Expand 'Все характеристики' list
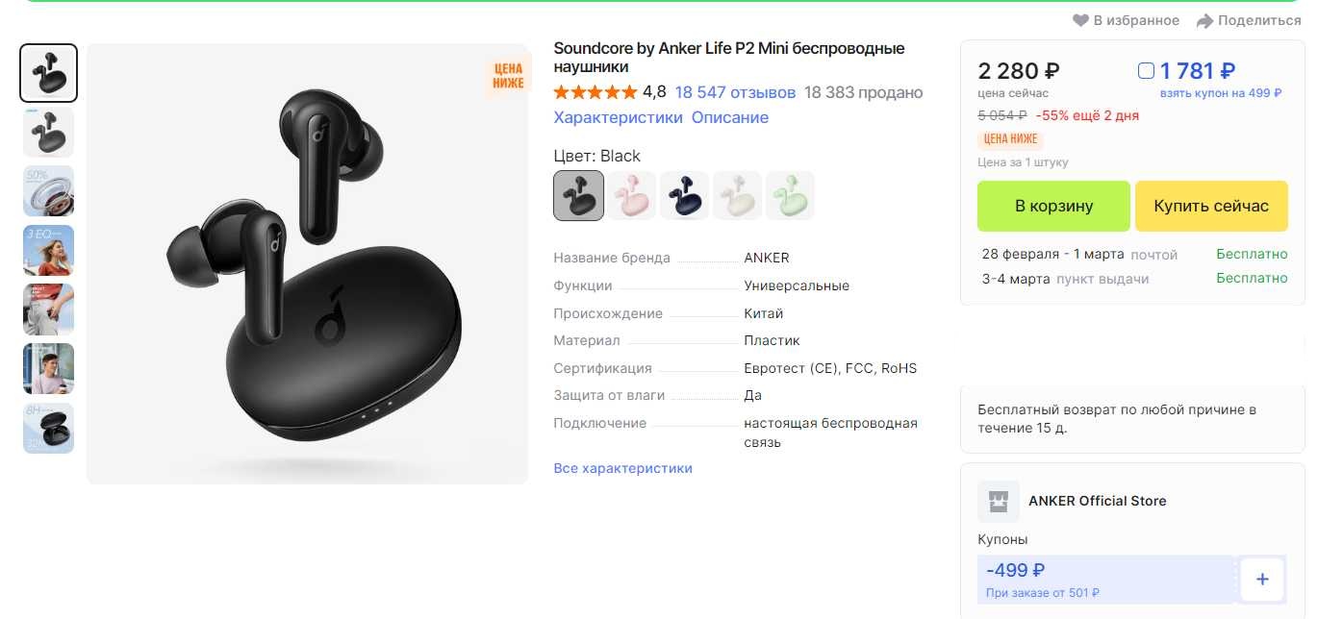1343x619 pixels. click(622, 468)
